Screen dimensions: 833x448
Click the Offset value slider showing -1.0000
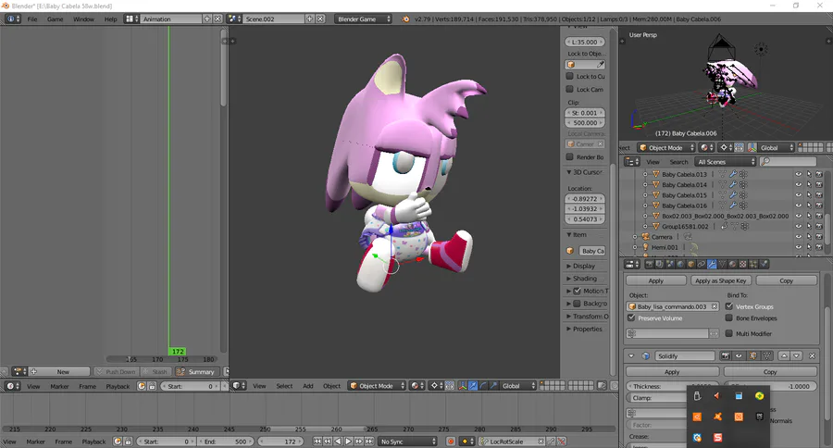tap(770, 386)
